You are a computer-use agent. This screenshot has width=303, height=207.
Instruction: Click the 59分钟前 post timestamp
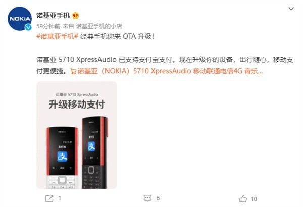(x=48, y=26)
